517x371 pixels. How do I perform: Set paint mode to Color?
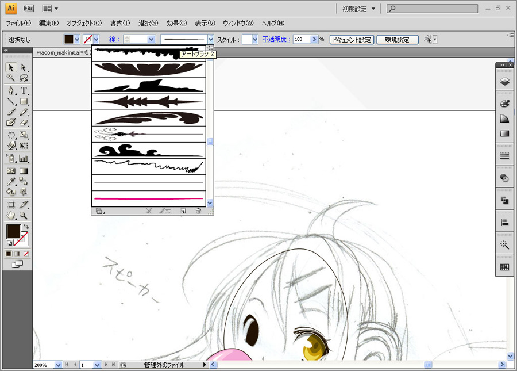tap(9, 254)
